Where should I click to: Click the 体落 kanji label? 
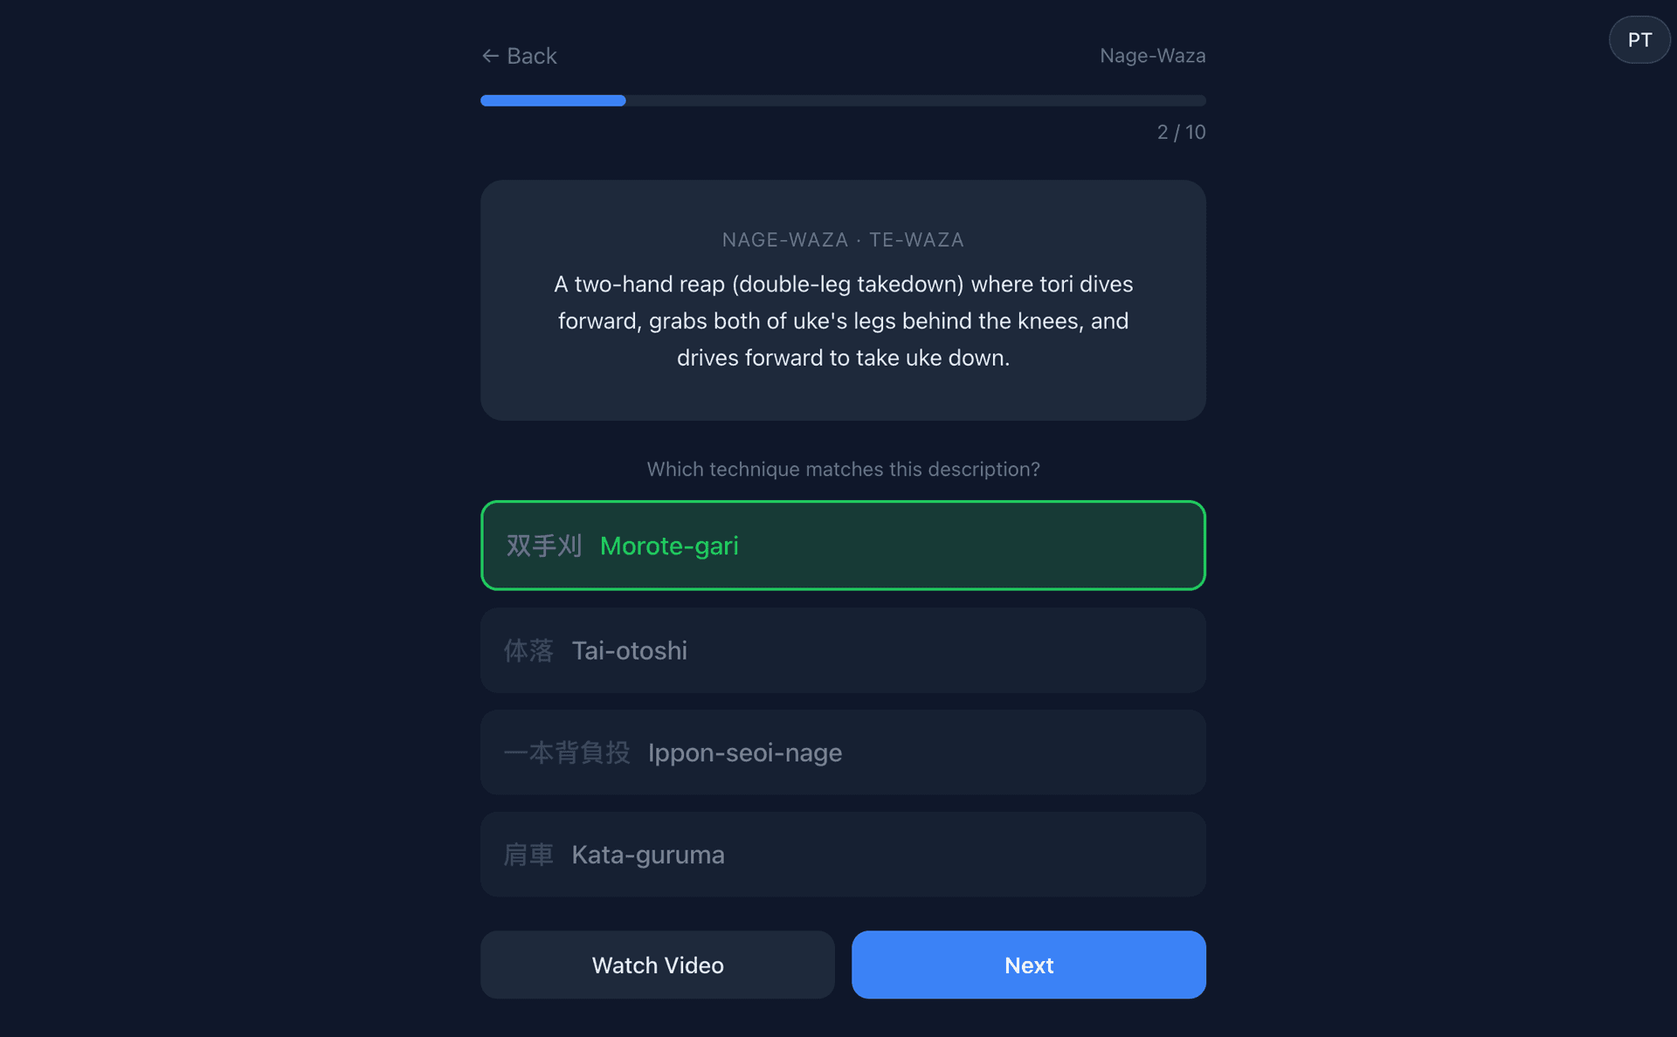tap(528, 650)
